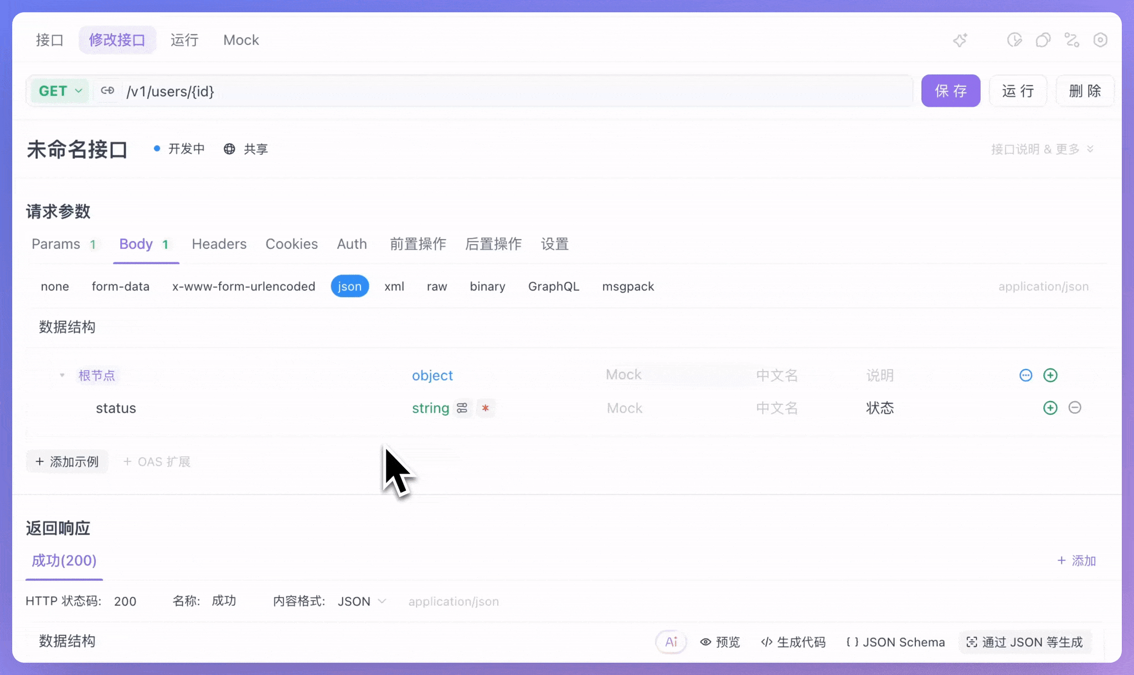Open advanced settings icon next to string type
Screen dimensions: 1134x675
(462, 408)
